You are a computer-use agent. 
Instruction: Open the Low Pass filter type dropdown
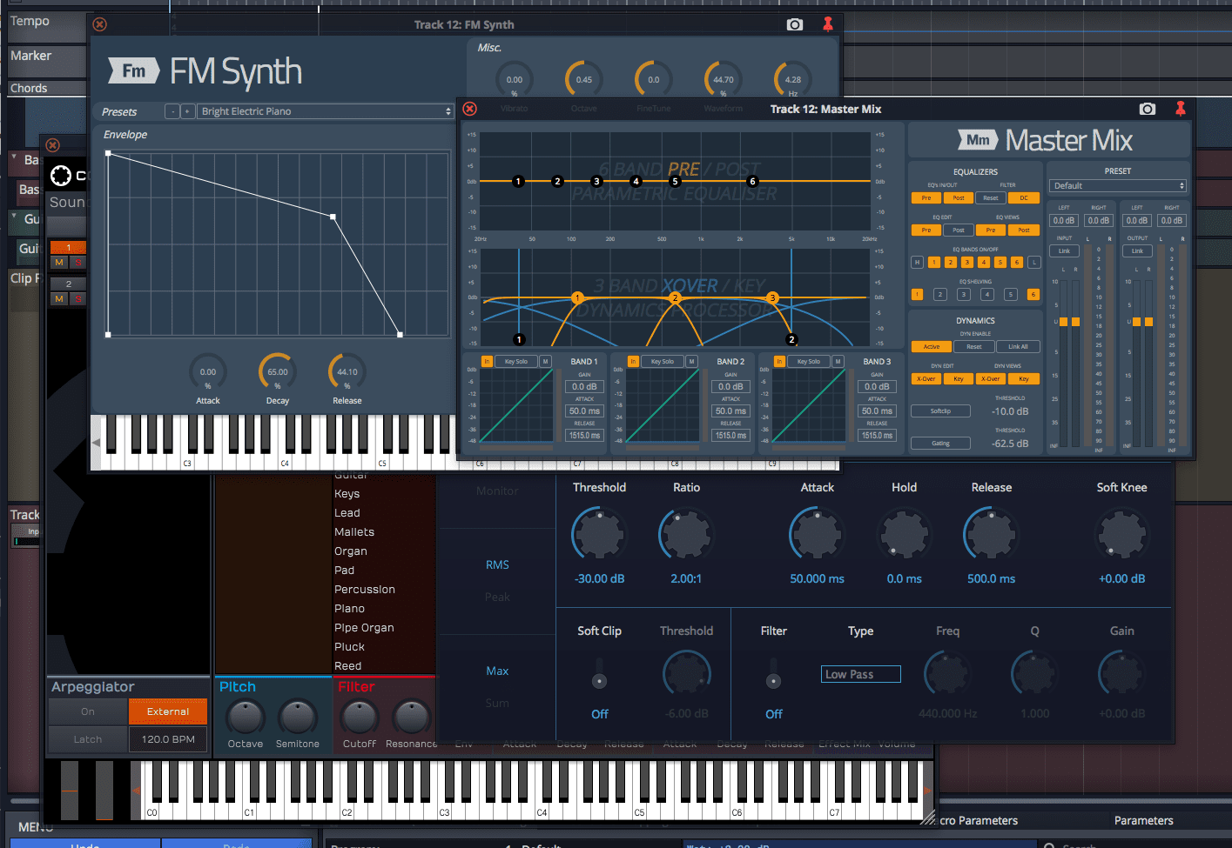[x=860, y=673]
